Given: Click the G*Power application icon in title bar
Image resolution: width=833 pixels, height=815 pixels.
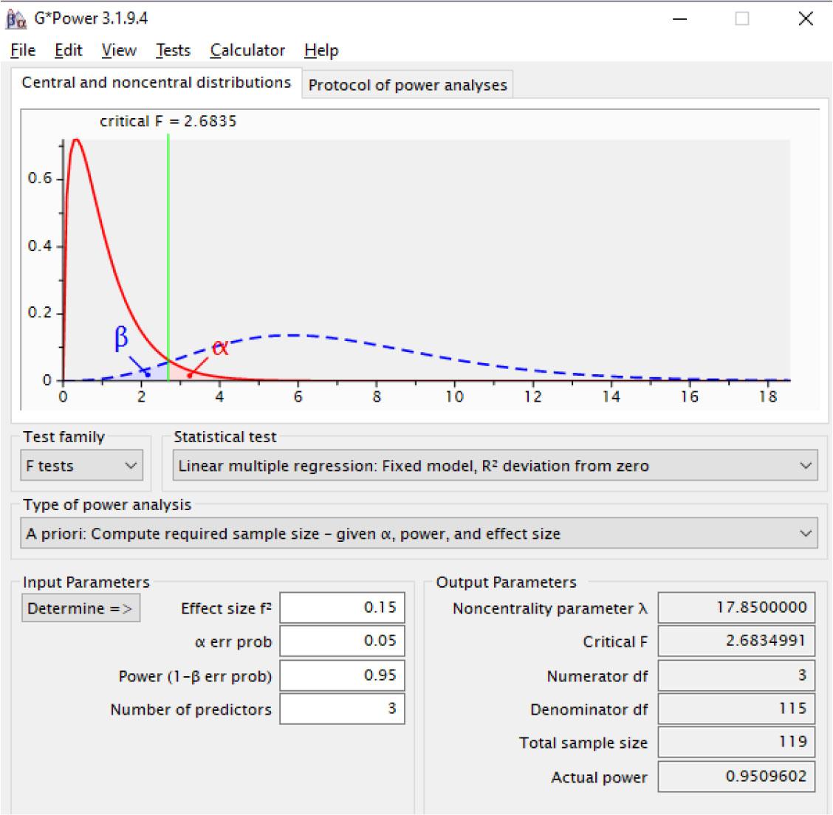Looking at the screenshot, I should click(x=16, y=18).
